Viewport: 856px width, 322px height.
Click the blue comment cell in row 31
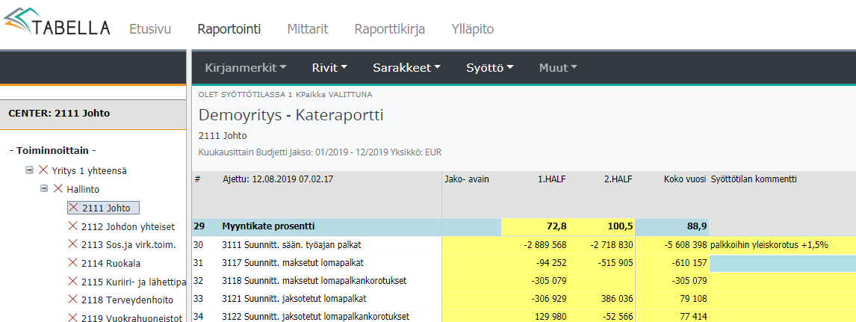tap(782, 263)
